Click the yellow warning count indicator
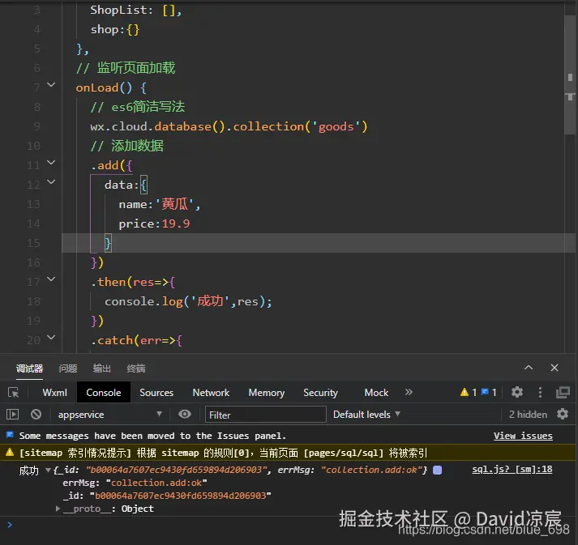 pyautogui.click(x=469, y=393)
